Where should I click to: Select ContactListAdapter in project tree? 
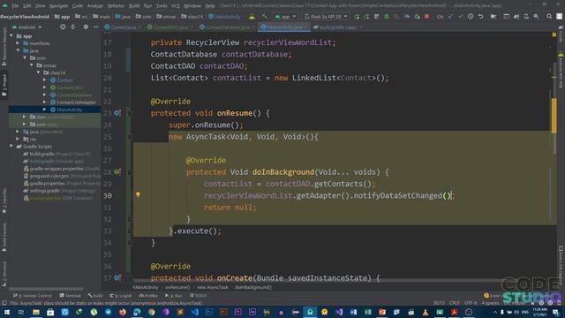(x=76, y=102)
